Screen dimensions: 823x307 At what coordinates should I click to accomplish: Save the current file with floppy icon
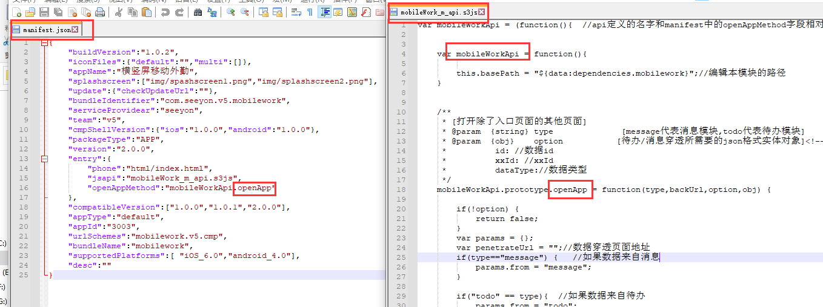(44, 12)
